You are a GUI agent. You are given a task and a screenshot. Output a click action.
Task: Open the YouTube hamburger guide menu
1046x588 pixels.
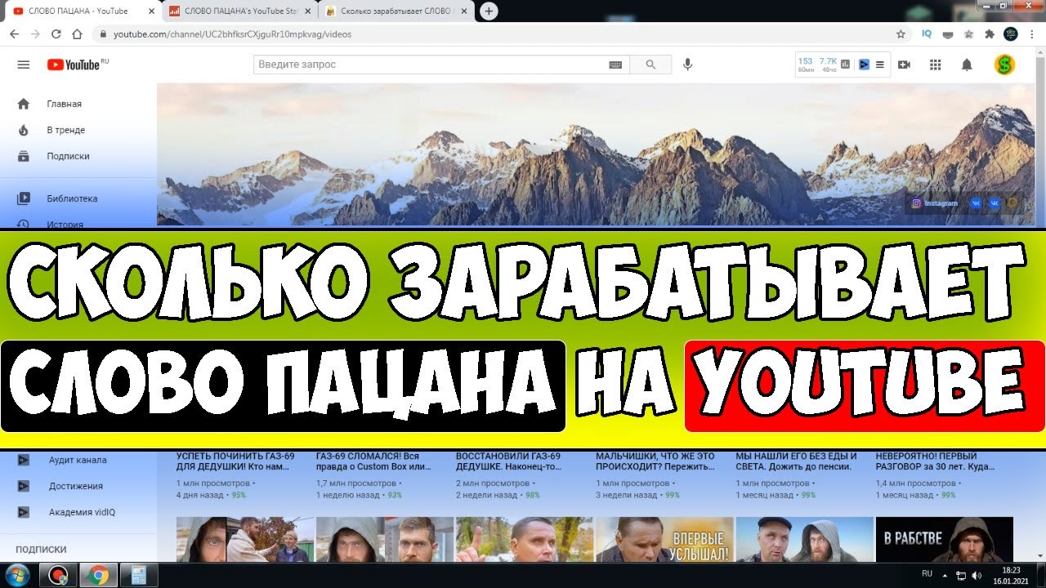coord(24,65)
